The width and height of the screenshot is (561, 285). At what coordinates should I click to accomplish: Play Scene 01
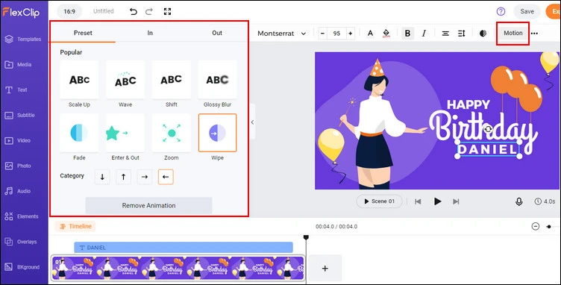[x=379, y=201]
